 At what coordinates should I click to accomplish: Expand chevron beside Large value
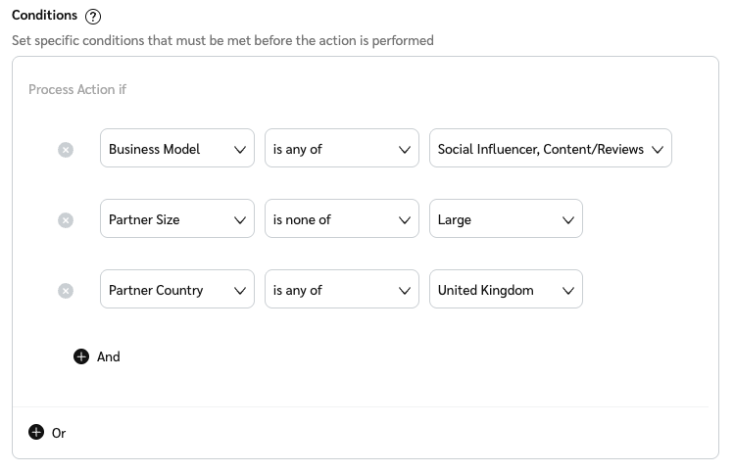(567, 220)
